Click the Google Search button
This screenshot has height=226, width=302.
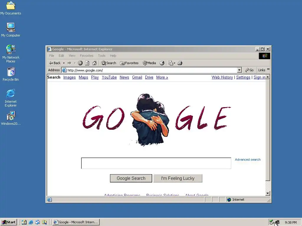[131, 178]
